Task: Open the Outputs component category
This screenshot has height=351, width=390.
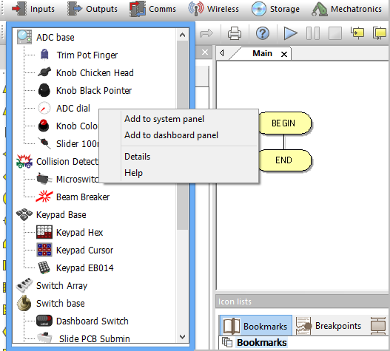Action: [93, 9]
